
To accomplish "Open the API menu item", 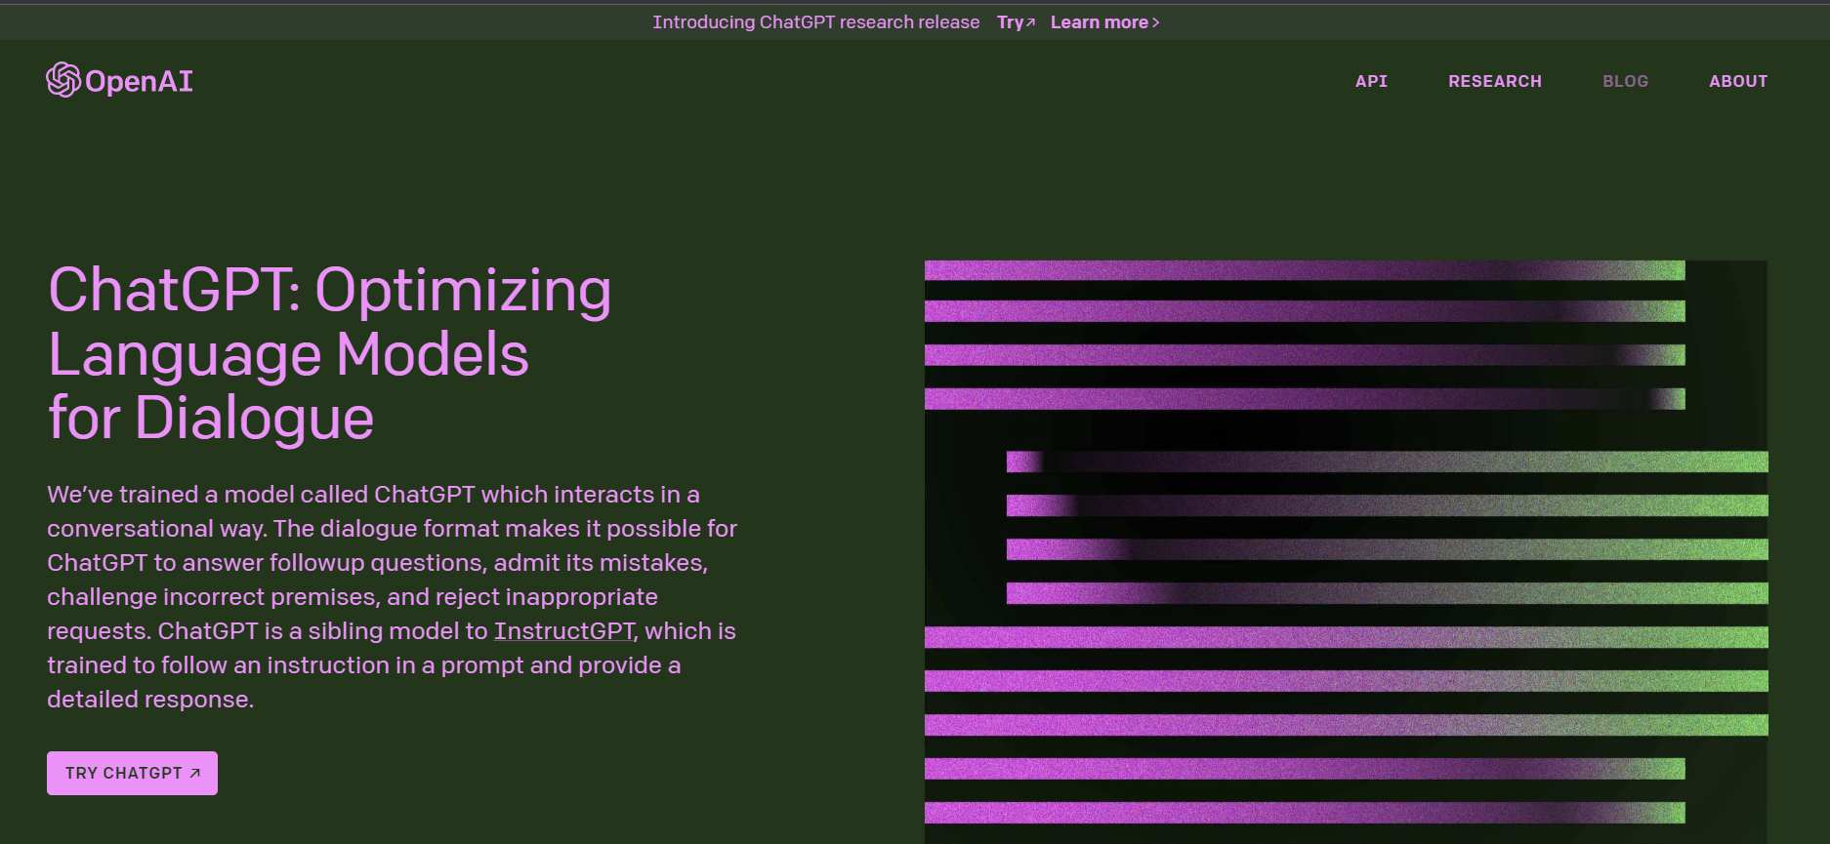I will pos(1371,81).
